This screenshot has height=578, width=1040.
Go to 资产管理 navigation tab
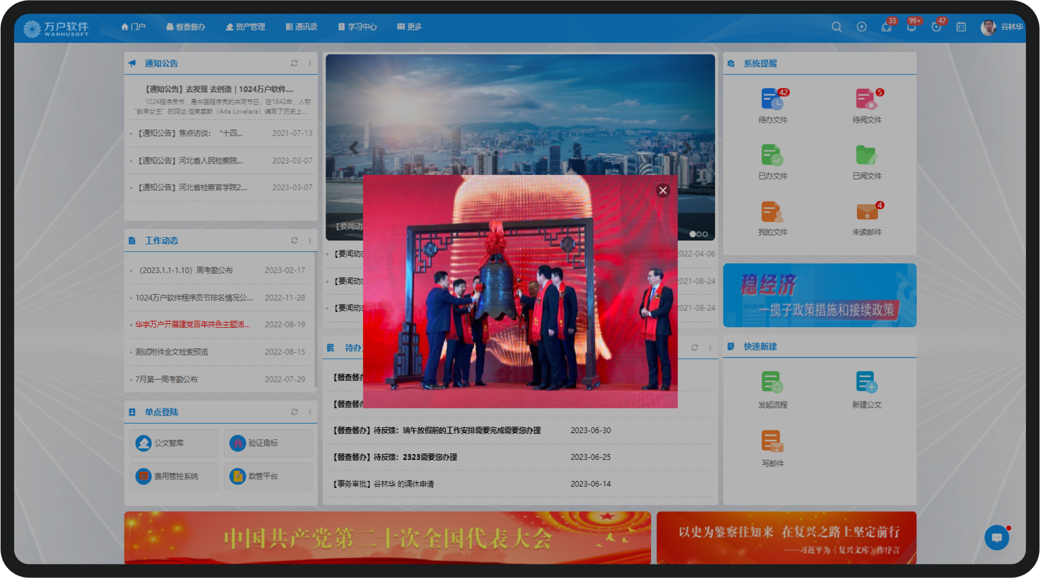tap(245, 27)
